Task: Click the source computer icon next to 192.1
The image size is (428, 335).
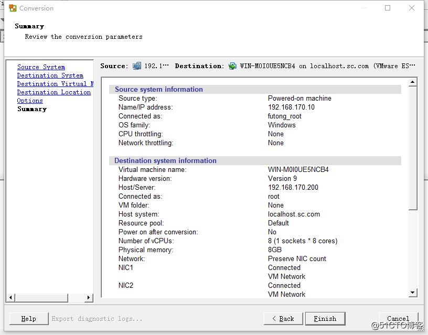Action: pos(137,66)
